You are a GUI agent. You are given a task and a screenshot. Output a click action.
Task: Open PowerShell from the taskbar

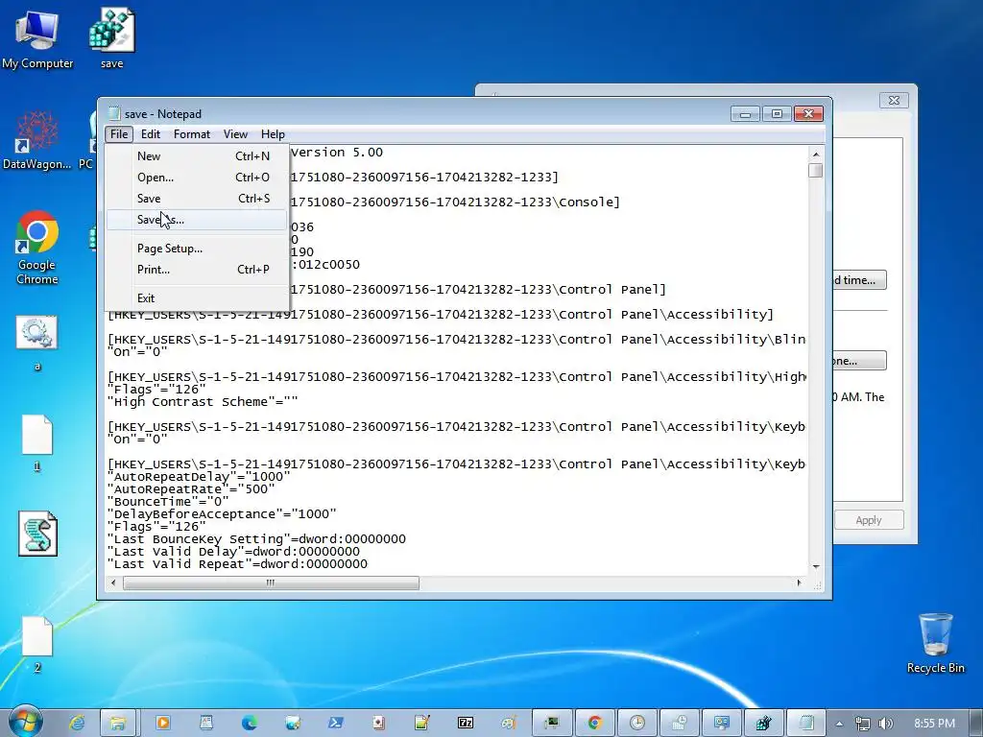pos(335,724)
